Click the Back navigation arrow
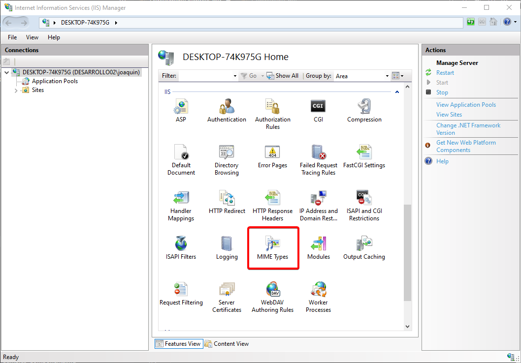Image resolution: width=521 pixels, height=363 pixels. pos(9,23)
